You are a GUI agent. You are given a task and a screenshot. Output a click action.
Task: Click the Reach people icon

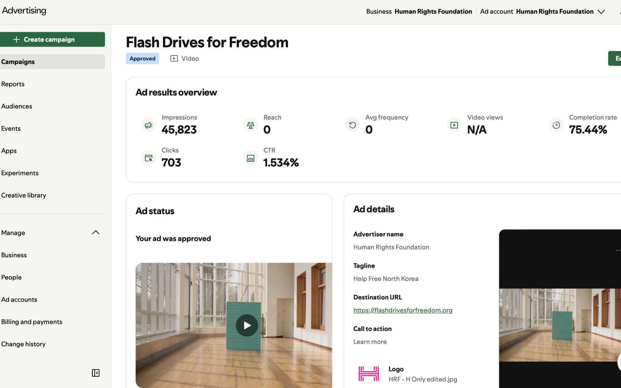pos(250,125)
